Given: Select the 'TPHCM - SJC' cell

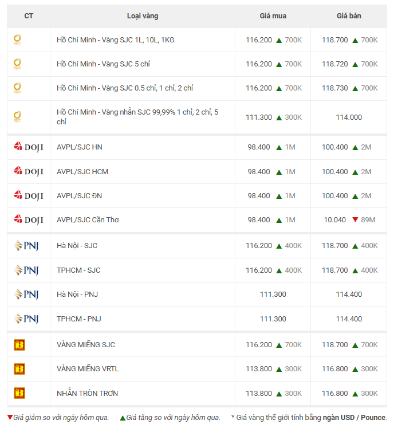Looking at the screenshot, I should pos(143,270).
